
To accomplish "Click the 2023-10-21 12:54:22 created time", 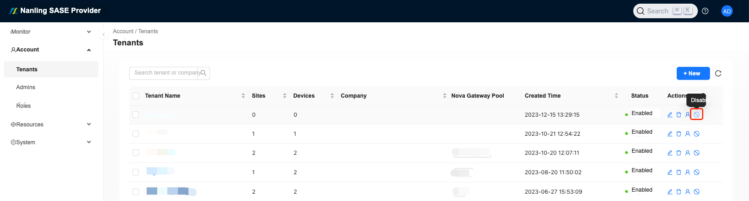I will click(552, 134).
